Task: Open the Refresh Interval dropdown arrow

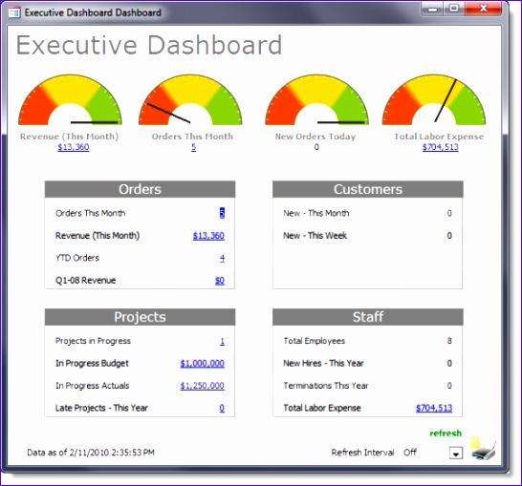Action: (x=456, y=453)
